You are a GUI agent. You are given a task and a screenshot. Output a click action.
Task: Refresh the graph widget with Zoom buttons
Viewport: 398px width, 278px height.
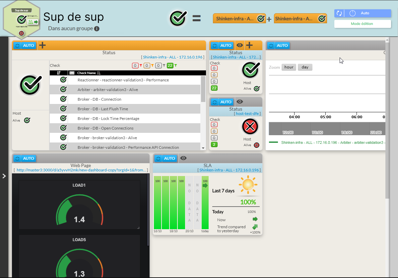point(271,46)
